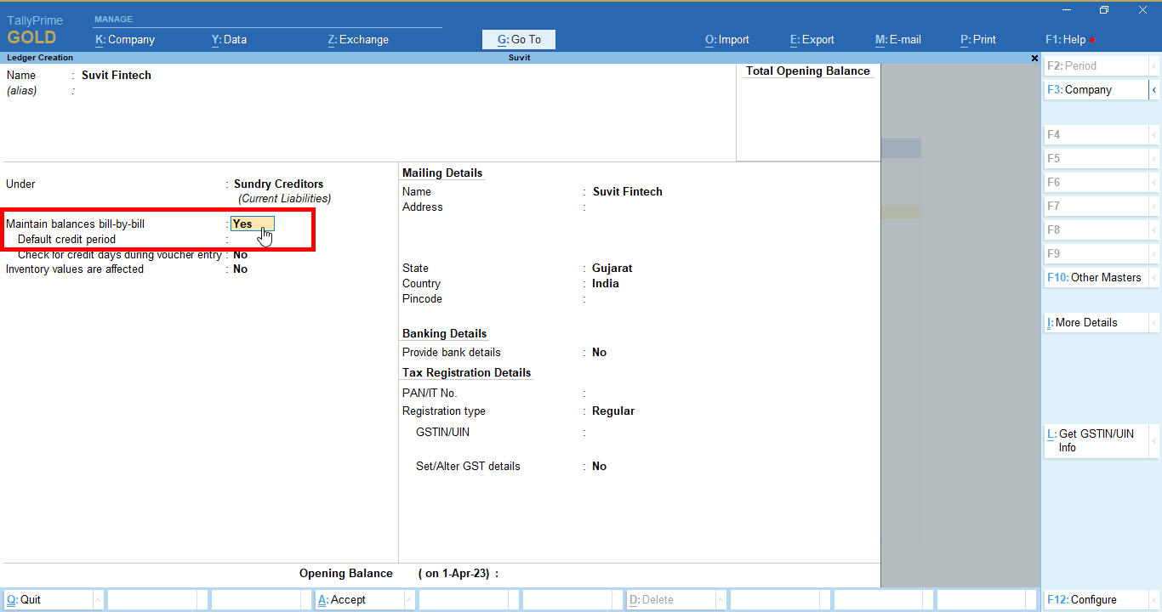The width and height of the screenshot is (1162, 612).
Task: Expand the arrow beside A: Accept
Action: [x=409, y=599]
